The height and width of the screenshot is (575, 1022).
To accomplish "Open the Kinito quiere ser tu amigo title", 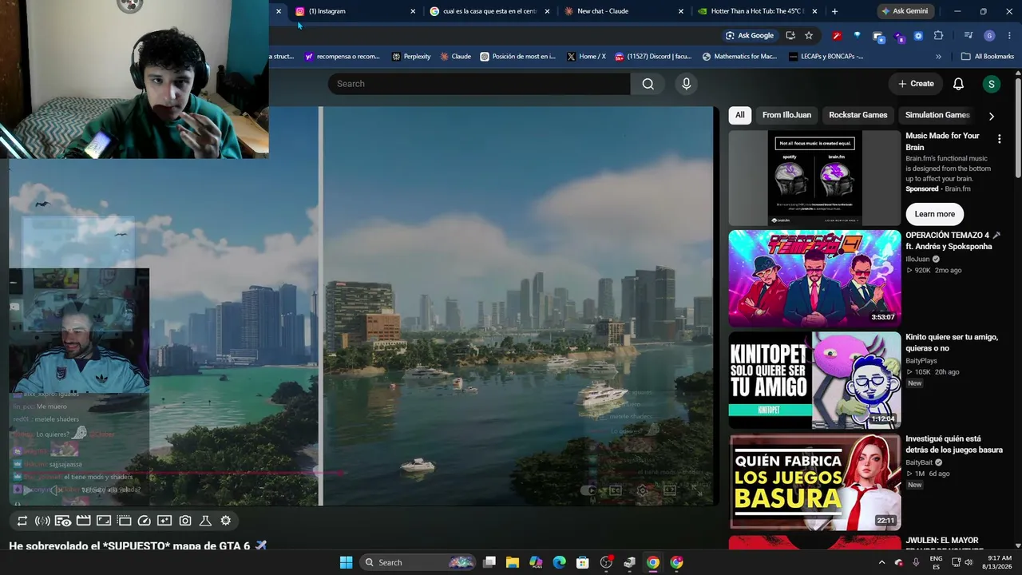I will (x=952, y=343).
